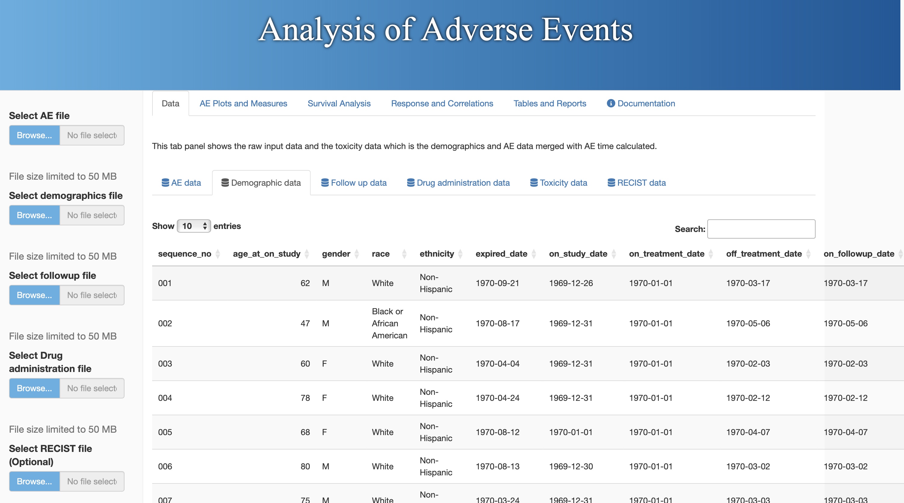Image resolution: width=904 pixels, height=503 pixels.
Task: Browse for a RECIST file
Action: coord(34,481)
